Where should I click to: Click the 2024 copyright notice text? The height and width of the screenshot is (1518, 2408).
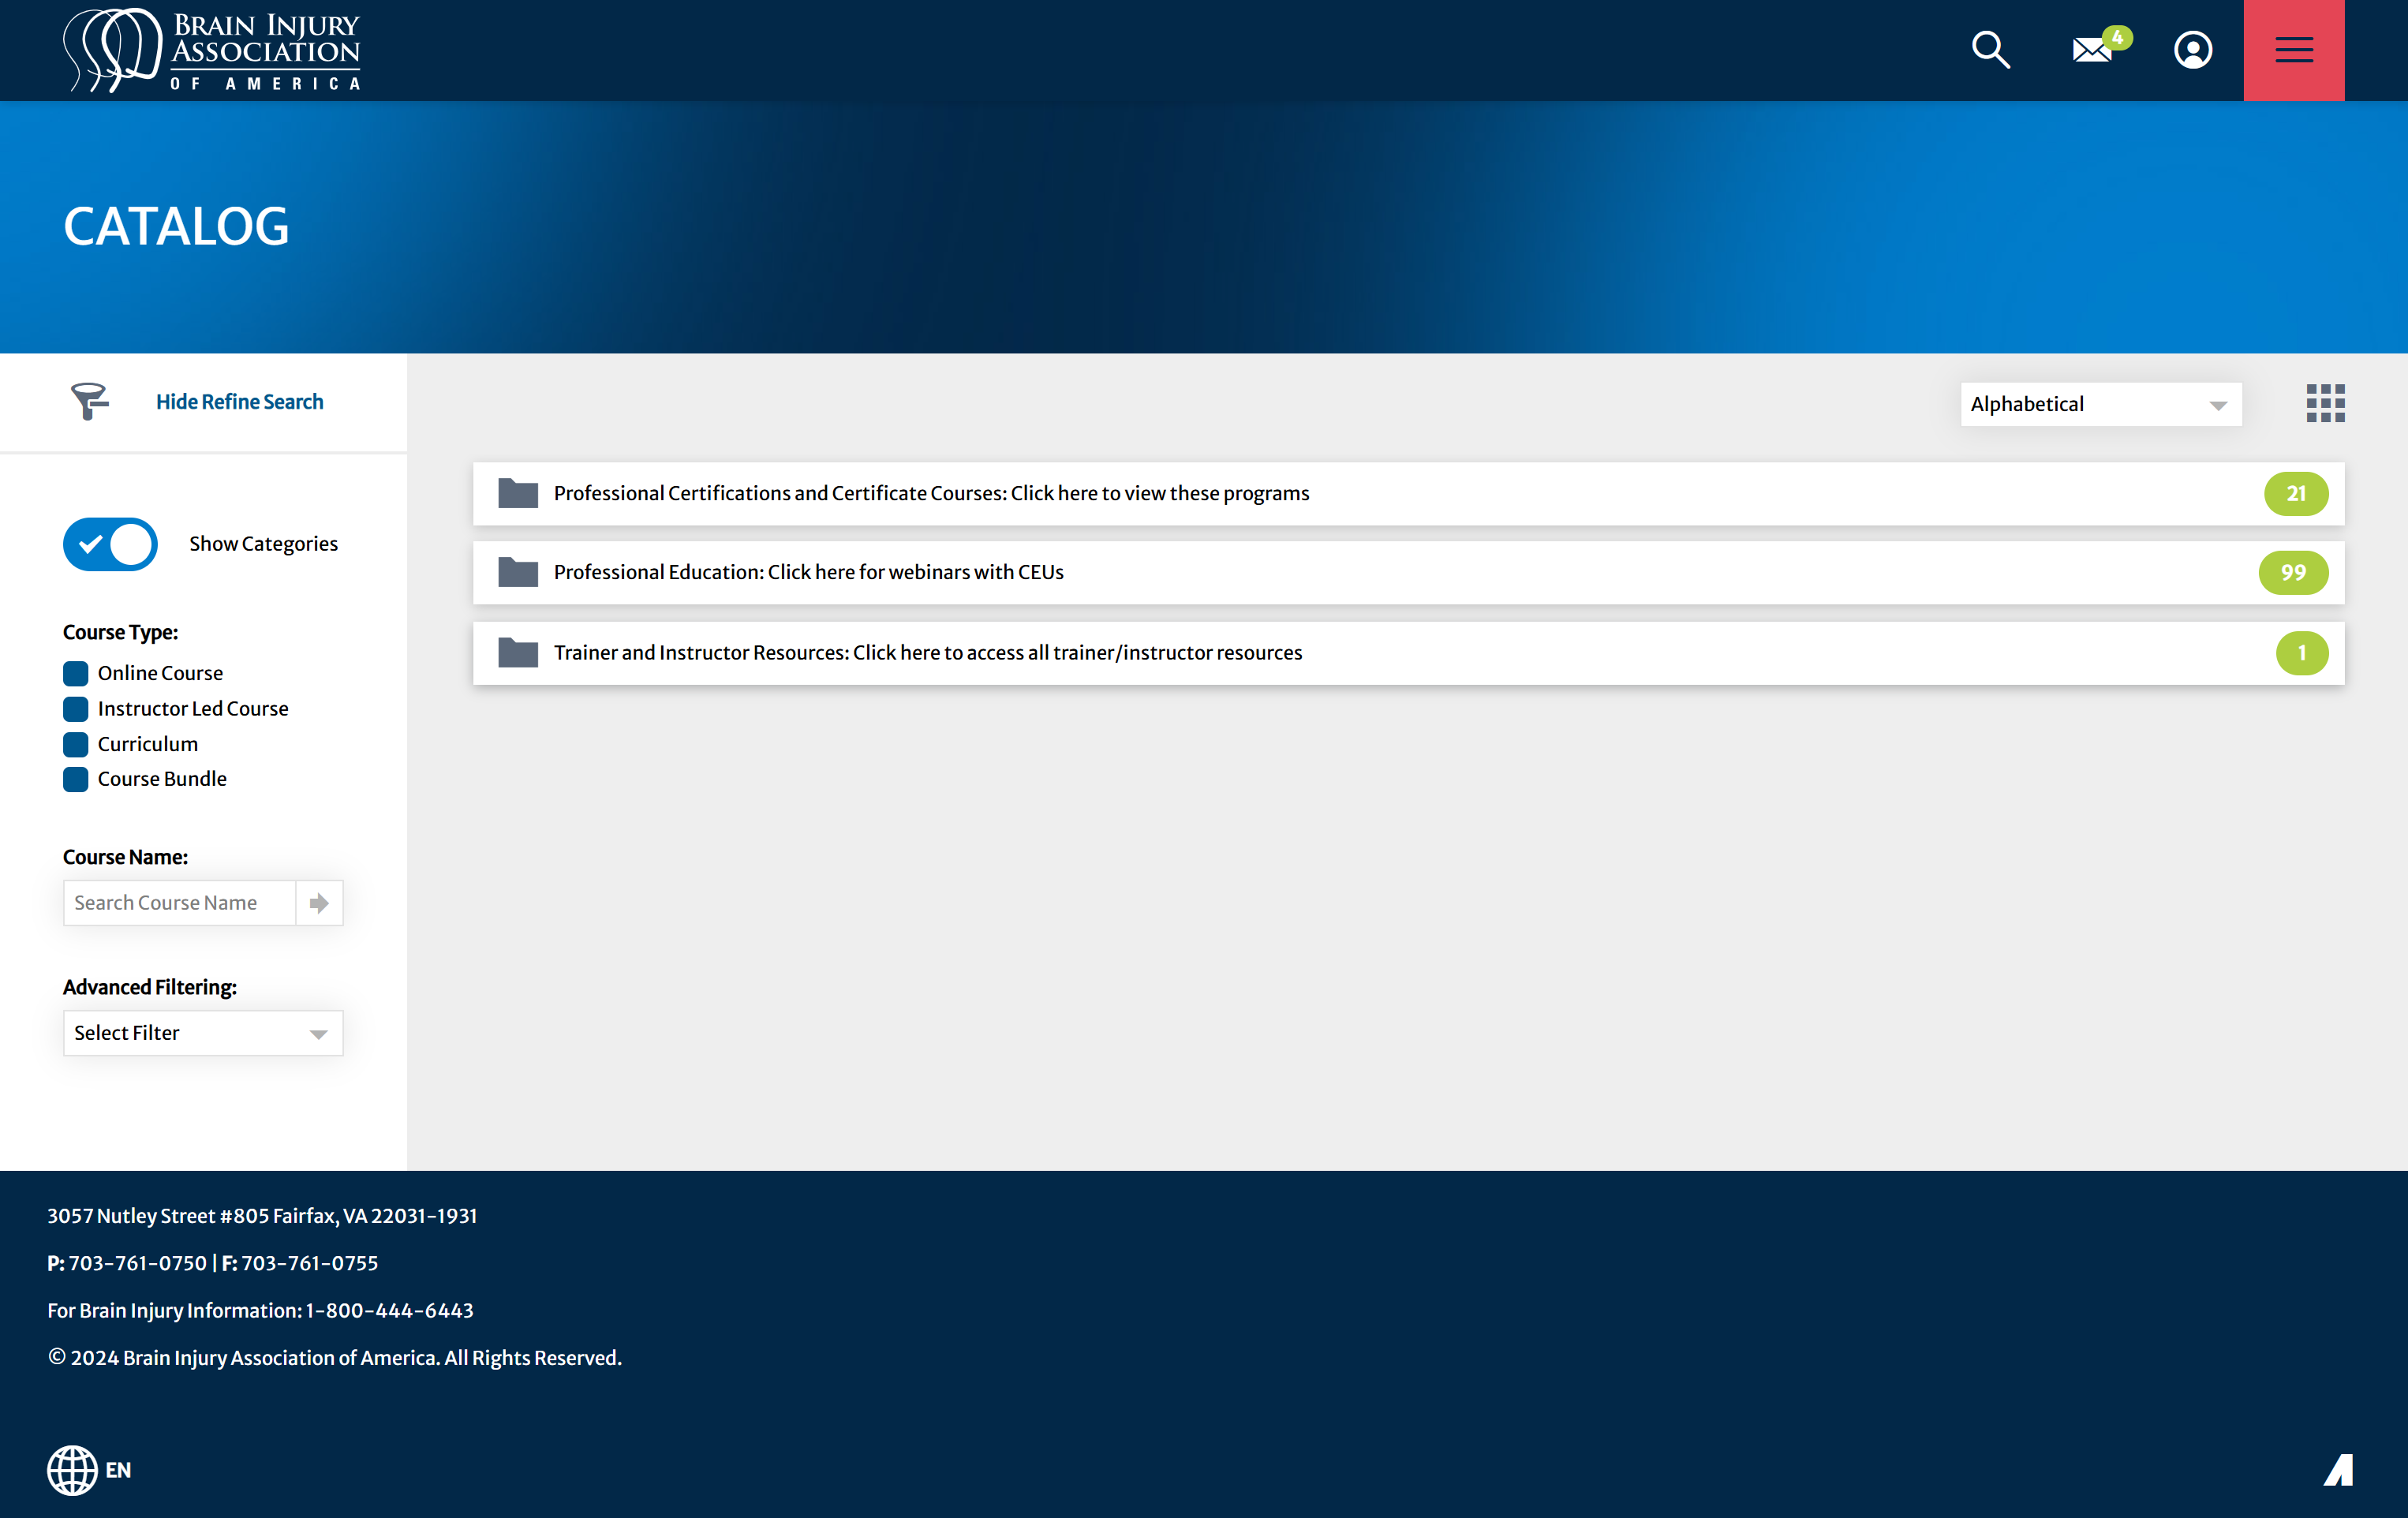(x=335, y=1358)
